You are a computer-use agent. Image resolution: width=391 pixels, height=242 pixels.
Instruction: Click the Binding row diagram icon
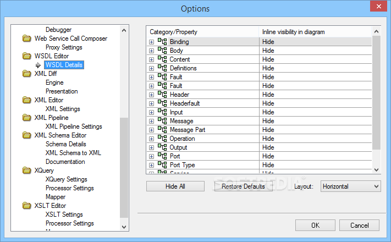pos(162,42)
